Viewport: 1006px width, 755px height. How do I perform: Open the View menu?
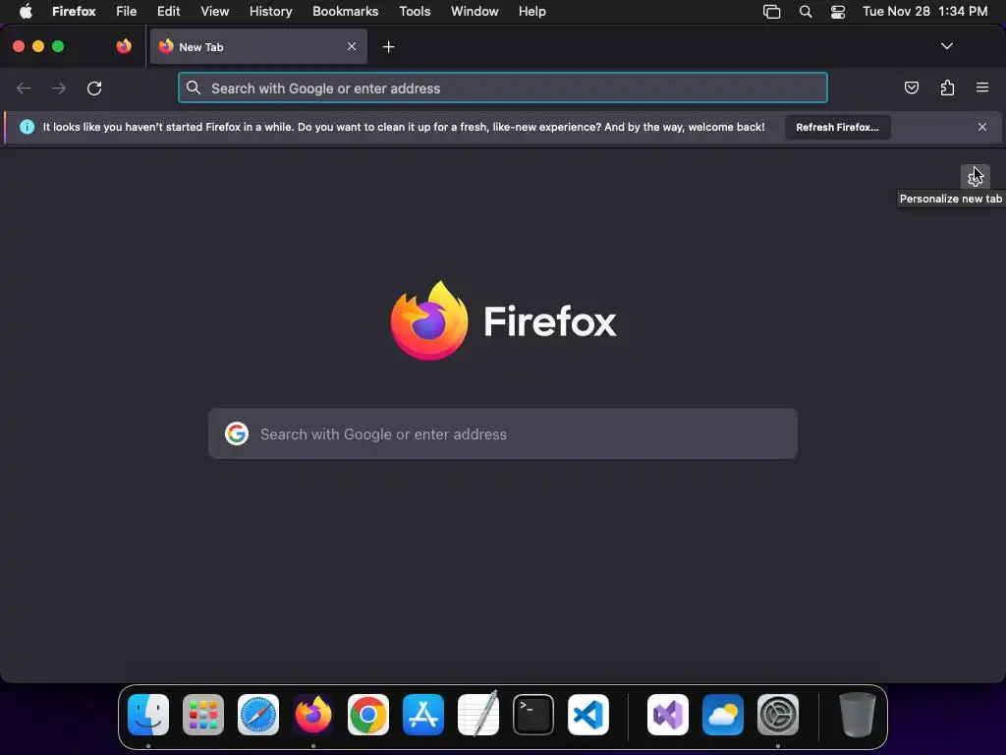click(215, 12)
